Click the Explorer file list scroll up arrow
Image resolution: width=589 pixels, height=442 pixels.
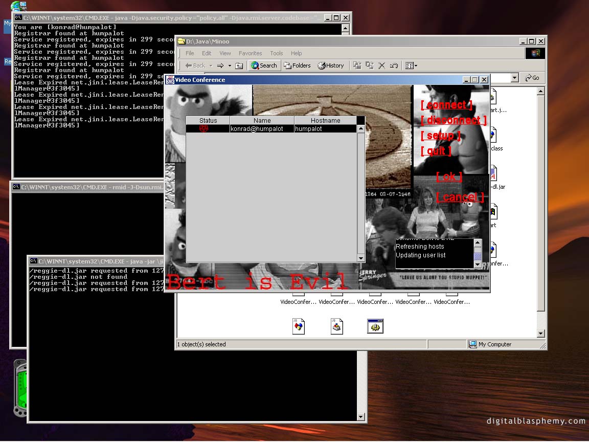540,92
